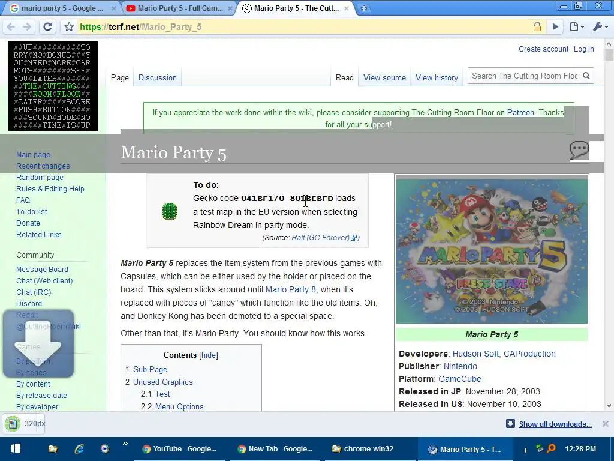The image size is (614, 461).
Task: Click The Cutting Room Floor logo
Action: [53, 86]
